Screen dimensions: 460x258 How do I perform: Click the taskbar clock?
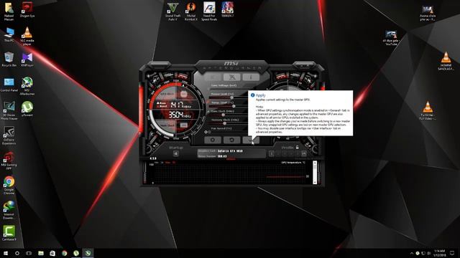(x=439, y=253)
